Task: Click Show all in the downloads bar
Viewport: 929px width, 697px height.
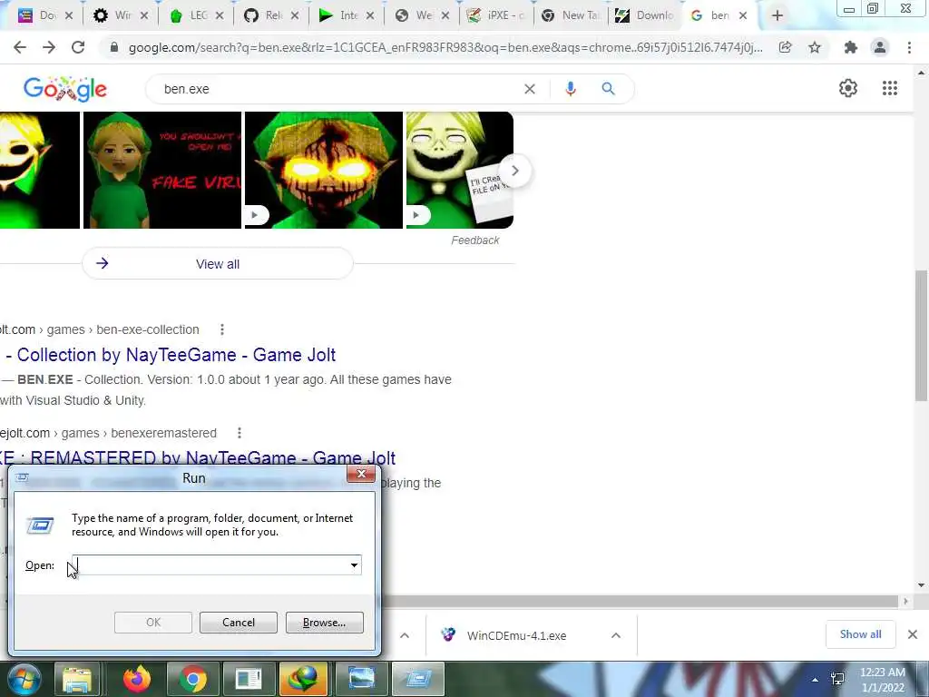Action: point(860,634)
